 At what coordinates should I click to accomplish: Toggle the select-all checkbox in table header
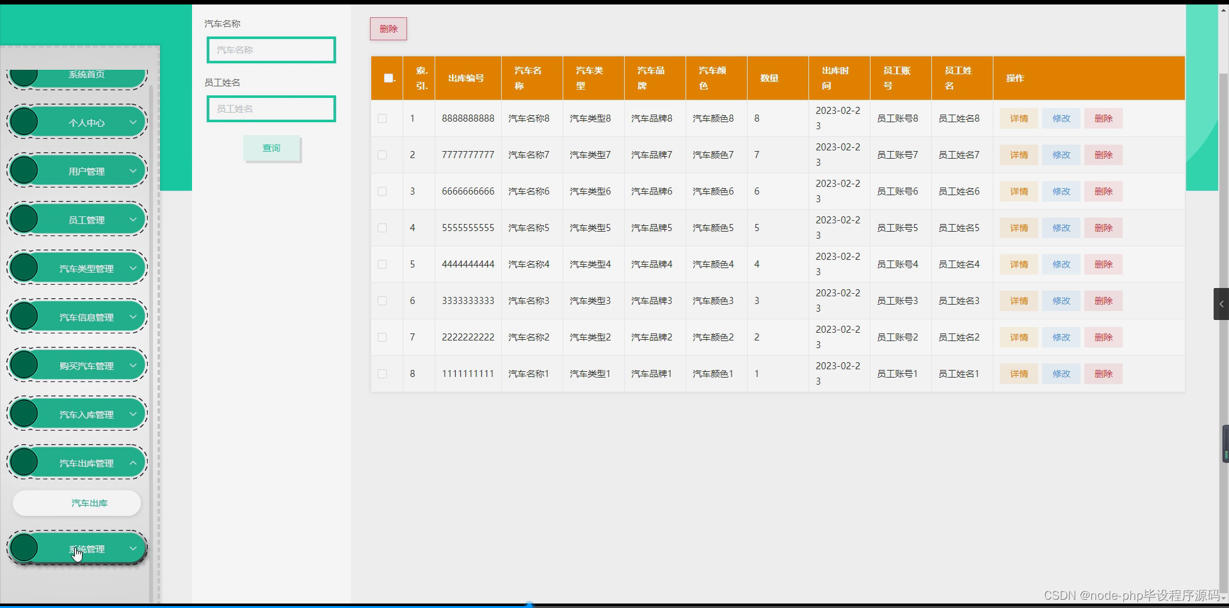coord(389,78)
